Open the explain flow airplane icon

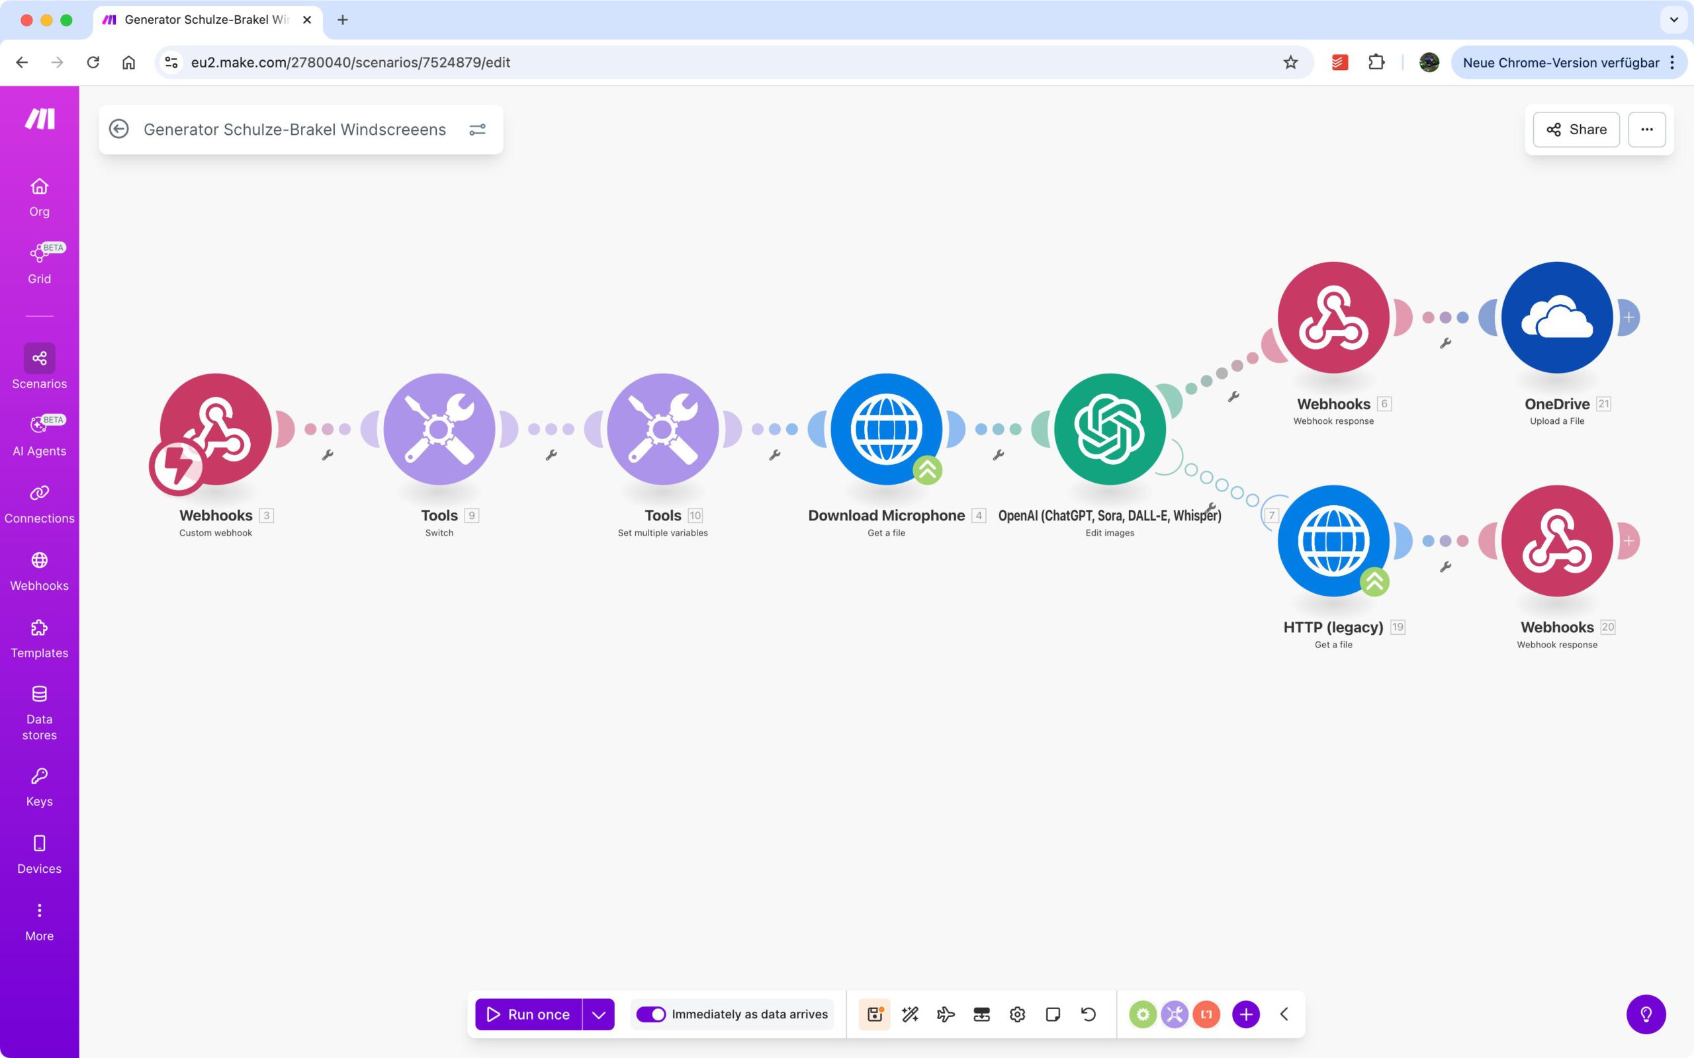click(946, 1014)
